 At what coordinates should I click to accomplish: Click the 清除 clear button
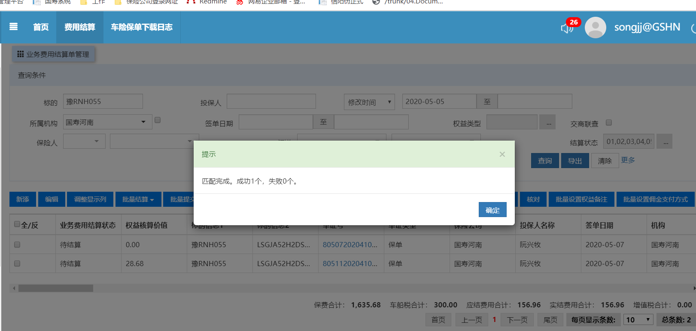[x=605, y=161]
